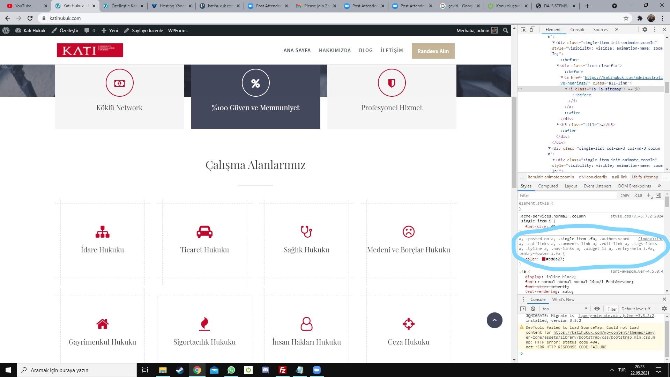The width and height of the screenshot is (670, 377).
Task: Expand the h3 title element node
Action: coord(558,125)
